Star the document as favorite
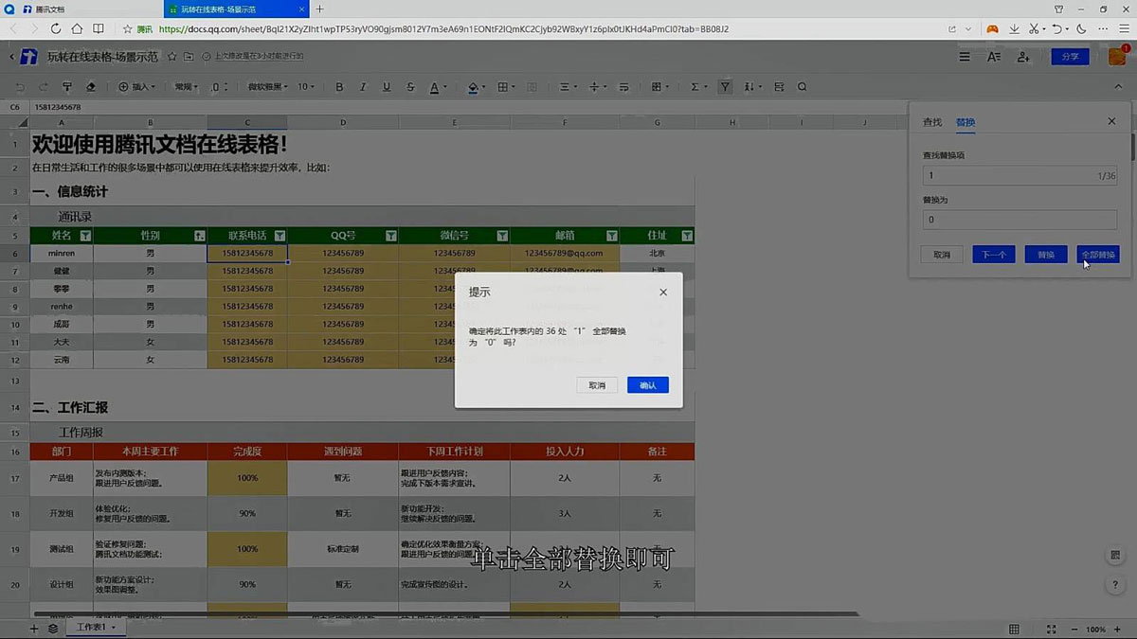The height and width of the screenshot is (639, 1137). click(x=172, y=57)
